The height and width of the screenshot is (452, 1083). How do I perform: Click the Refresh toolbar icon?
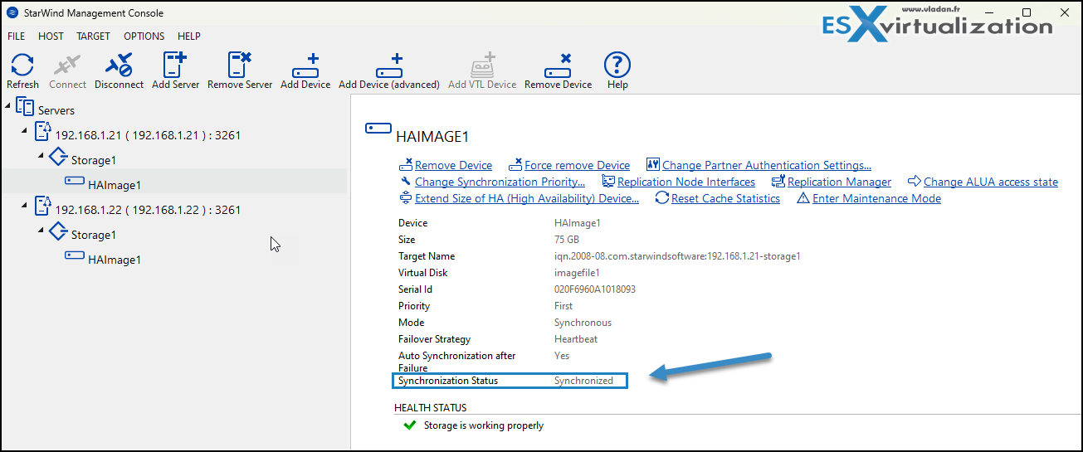pyautogui.click(x=22, y=66)
